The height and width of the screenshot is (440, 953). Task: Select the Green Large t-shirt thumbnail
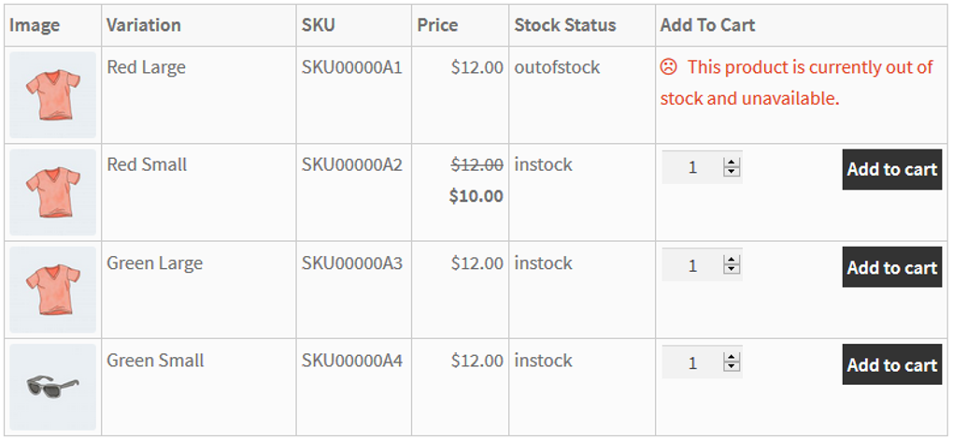point(53,290)
